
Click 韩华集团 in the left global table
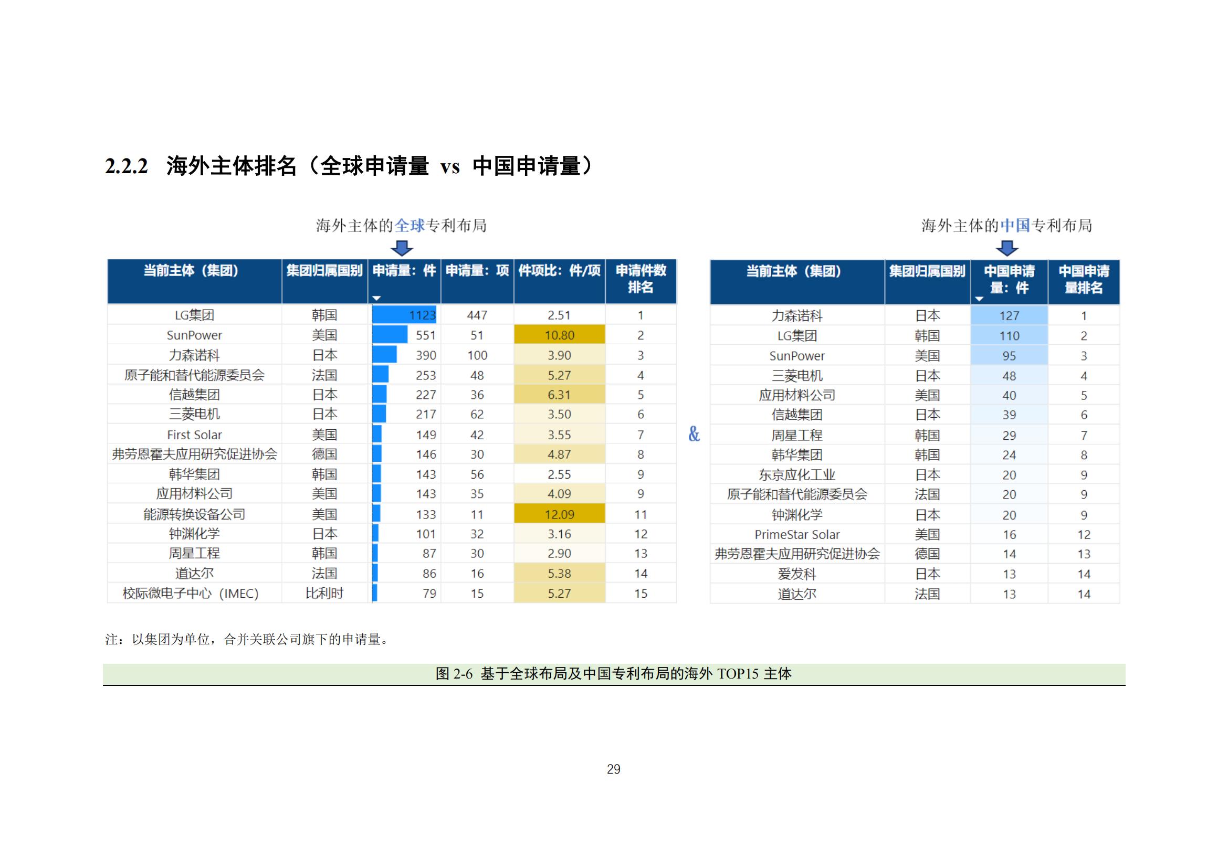coord(194,474)
